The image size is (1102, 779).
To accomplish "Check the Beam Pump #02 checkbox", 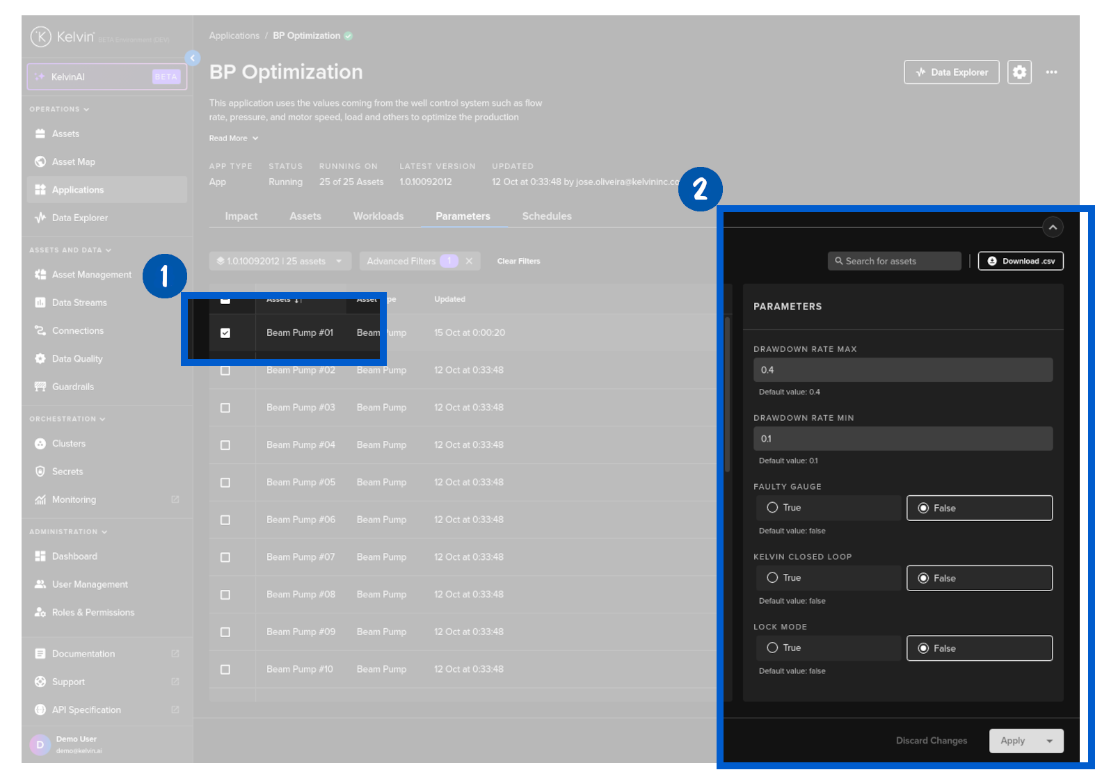I will coord(225,371).
